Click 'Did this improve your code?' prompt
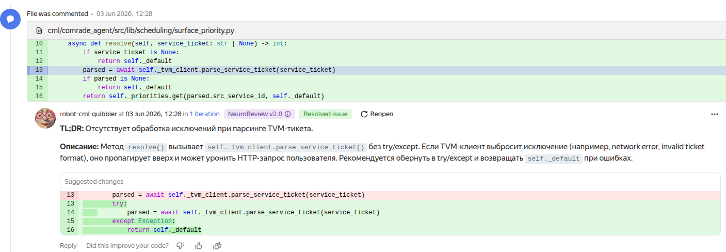 (x=127, y=246)
